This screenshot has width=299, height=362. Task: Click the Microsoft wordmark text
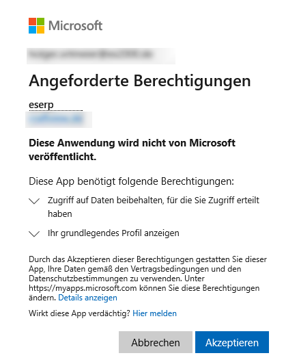tap(75, 25)
